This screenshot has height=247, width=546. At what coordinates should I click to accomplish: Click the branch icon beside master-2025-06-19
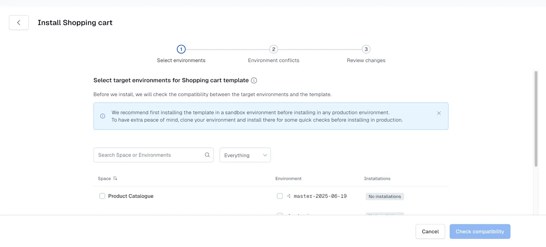pos(288,196)
